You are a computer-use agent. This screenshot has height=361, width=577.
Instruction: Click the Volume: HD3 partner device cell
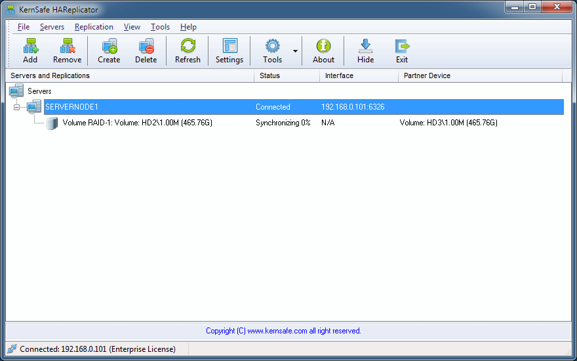(448, 123)
